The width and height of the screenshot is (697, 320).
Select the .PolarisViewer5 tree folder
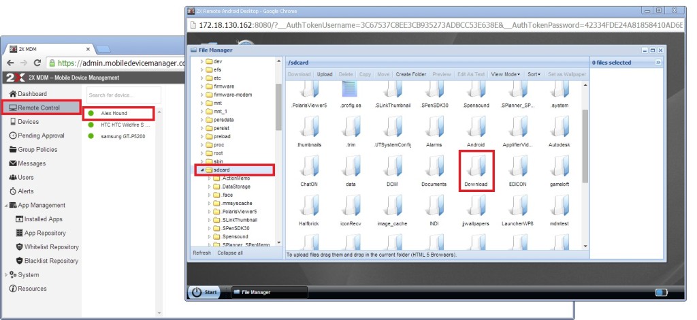point(235,212)
